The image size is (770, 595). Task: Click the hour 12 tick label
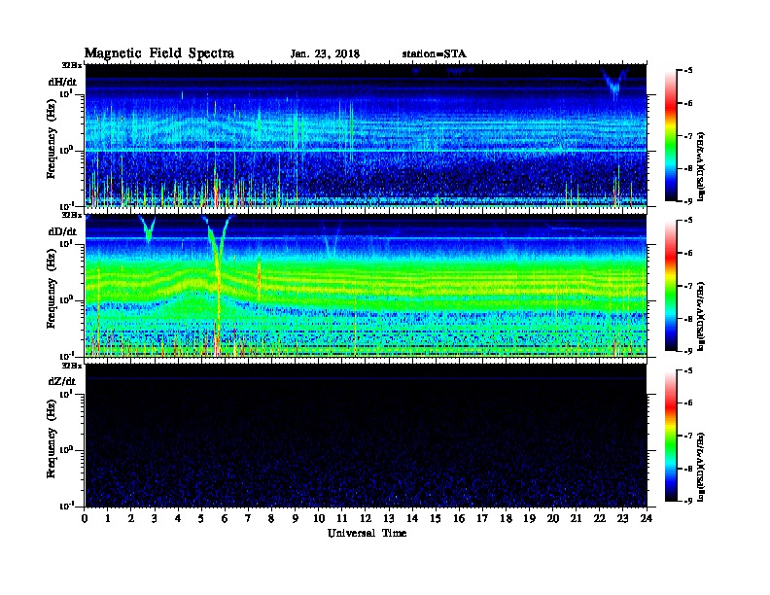(x=366, y=518)
